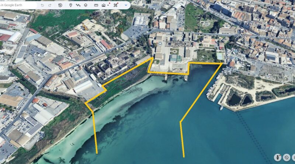This screenshot has width=295, height=164.
Task: Click the DAS Distaccamento Aeronautico Siracusa marker
Action: point(160,44)
